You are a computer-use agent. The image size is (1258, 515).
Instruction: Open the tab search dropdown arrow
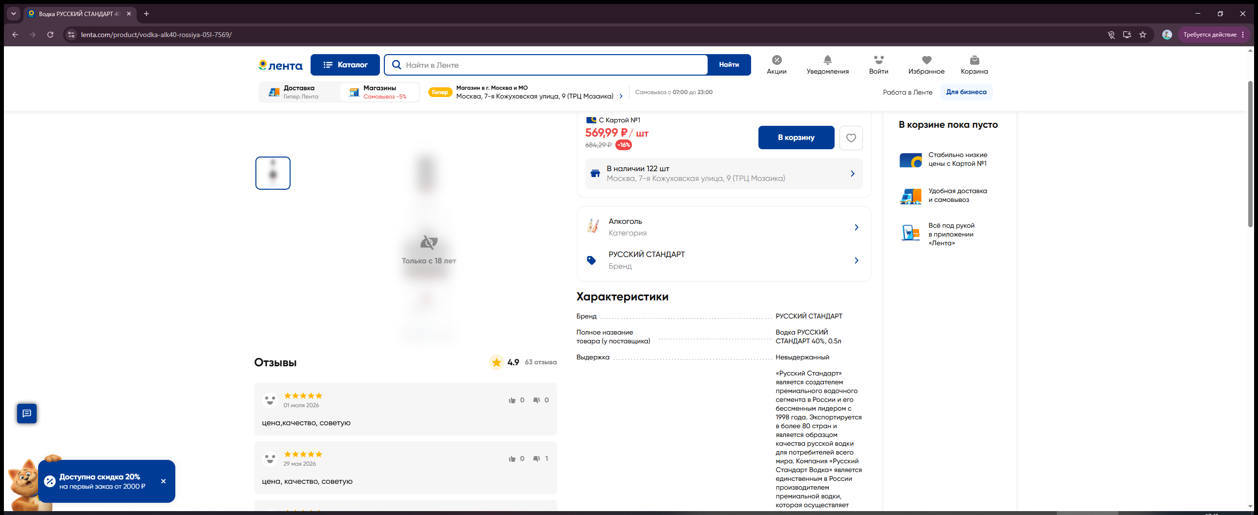(14, 14)
